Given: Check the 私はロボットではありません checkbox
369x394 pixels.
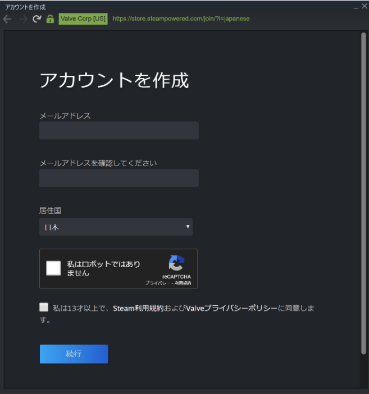Looking at the screenshot, I should click(x=53, y=268).
